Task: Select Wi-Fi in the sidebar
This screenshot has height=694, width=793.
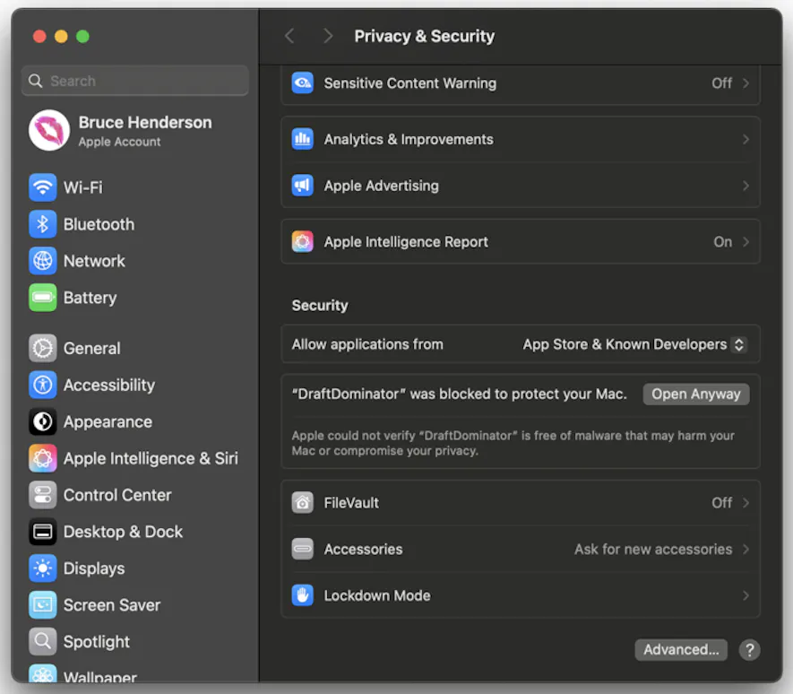Action: point(135,187)
